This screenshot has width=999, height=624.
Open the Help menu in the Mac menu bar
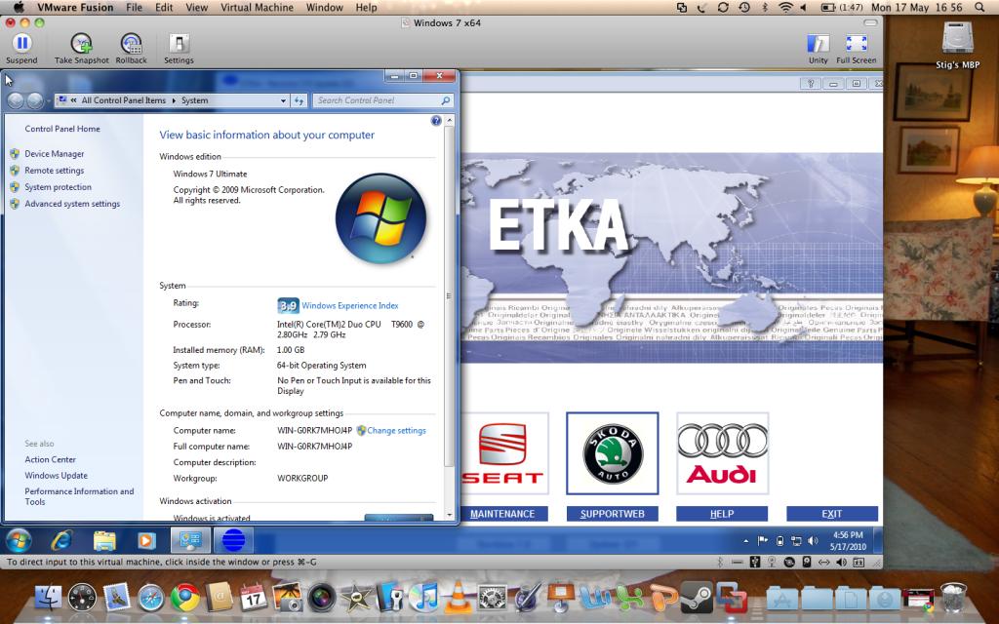(367, 8)
